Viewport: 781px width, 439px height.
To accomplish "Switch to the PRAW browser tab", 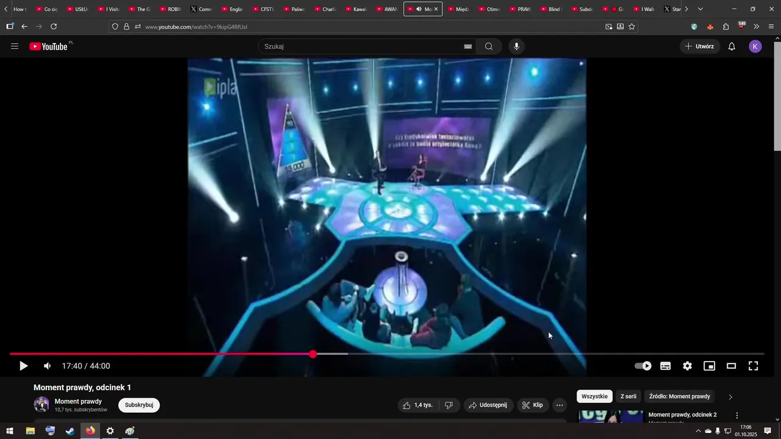I will tap(519, 9).
